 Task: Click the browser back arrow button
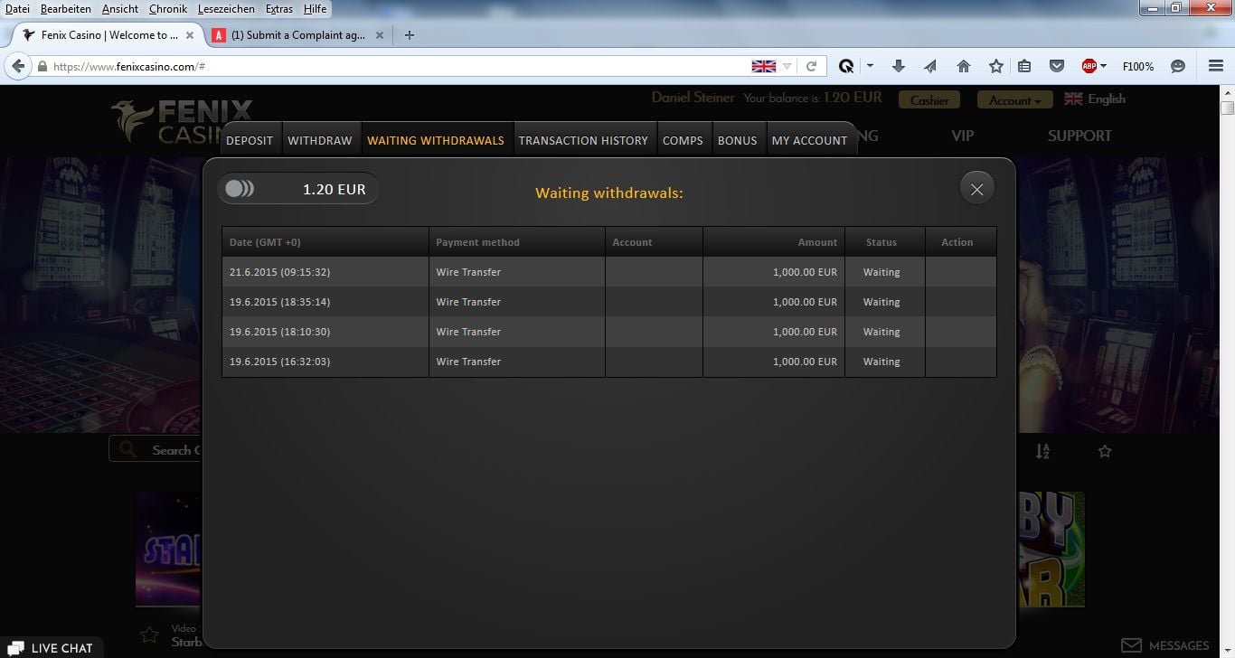[x=17, y=66]
